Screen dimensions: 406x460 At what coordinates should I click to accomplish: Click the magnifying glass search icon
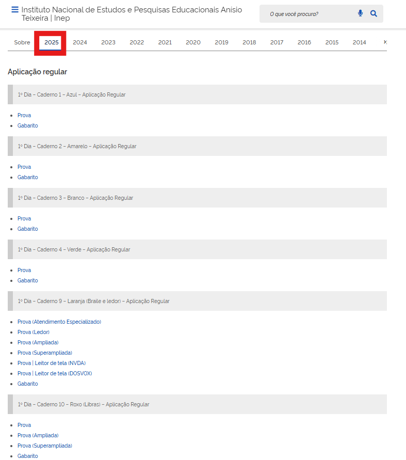tap(374, 13)
